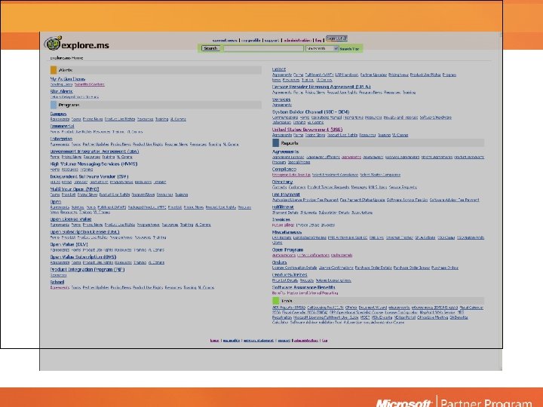The image size is (543, 407).
Task: Open the Open License Value link
Action: (x=71, y=219)
